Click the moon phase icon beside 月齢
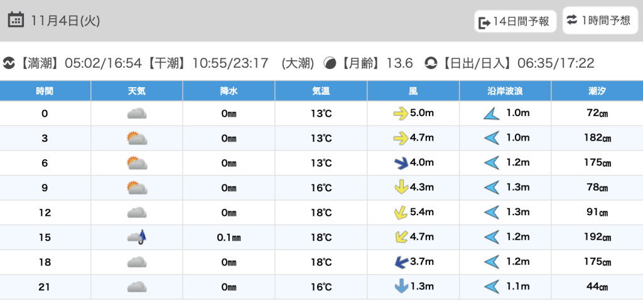This screenshot has width=643, height=301. 330,63
